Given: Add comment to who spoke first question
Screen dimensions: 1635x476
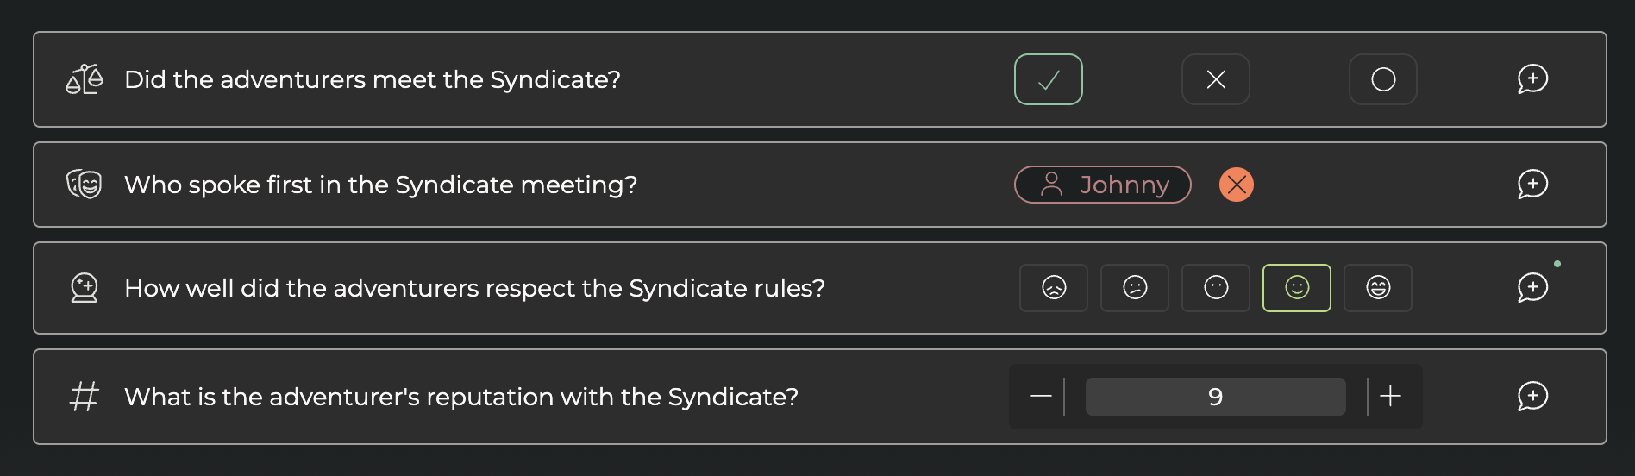Looking at the screenshot, I should 1532,185.
